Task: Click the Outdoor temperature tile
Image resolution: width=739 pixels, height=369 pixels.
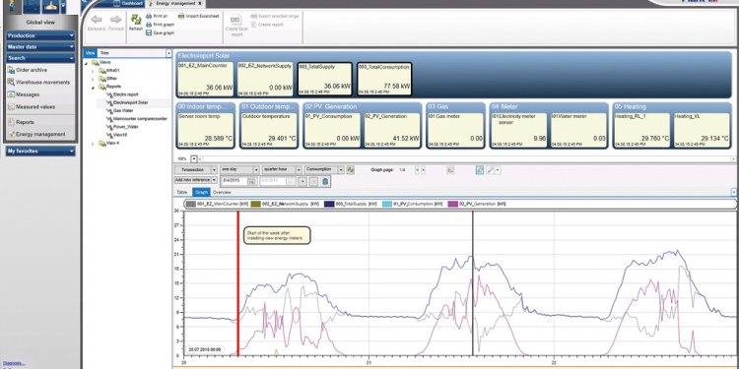Action: pyautogui.click(x=269, y=130)
